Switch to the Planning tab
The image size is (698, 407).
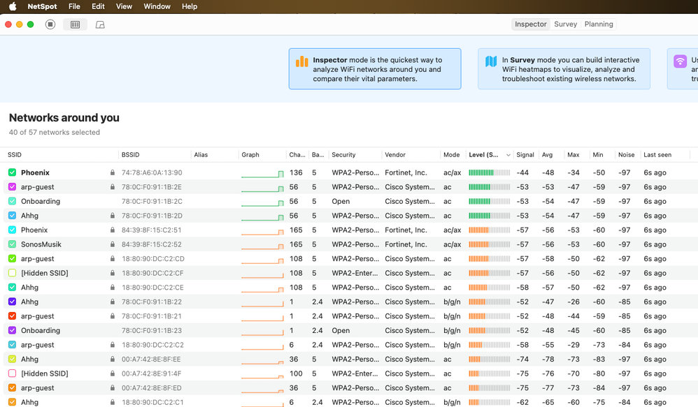click(599, 24)
